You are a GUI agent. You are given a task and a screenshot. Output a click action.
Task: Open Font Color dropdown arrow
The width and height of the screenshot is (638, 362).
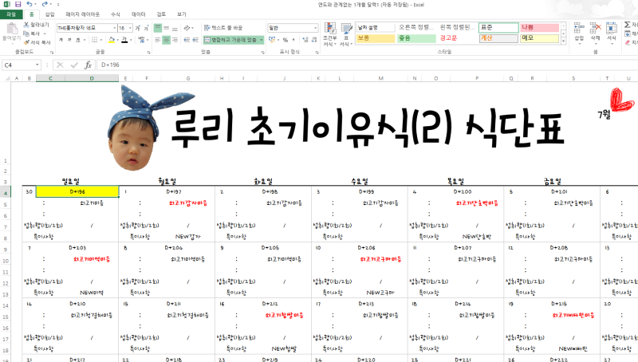[x=131, y=40]
